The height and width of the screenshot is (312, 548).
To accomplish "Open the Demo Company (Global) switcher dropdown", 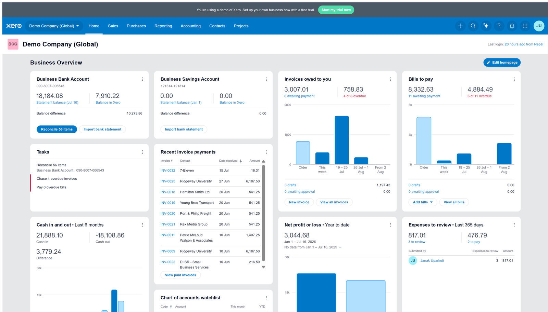I will click(54, 26).
